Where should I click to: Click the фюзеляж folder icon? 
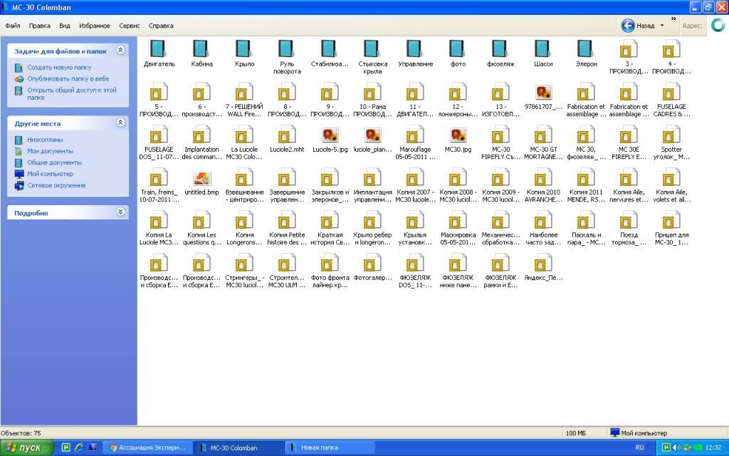(x=500, y=49)
